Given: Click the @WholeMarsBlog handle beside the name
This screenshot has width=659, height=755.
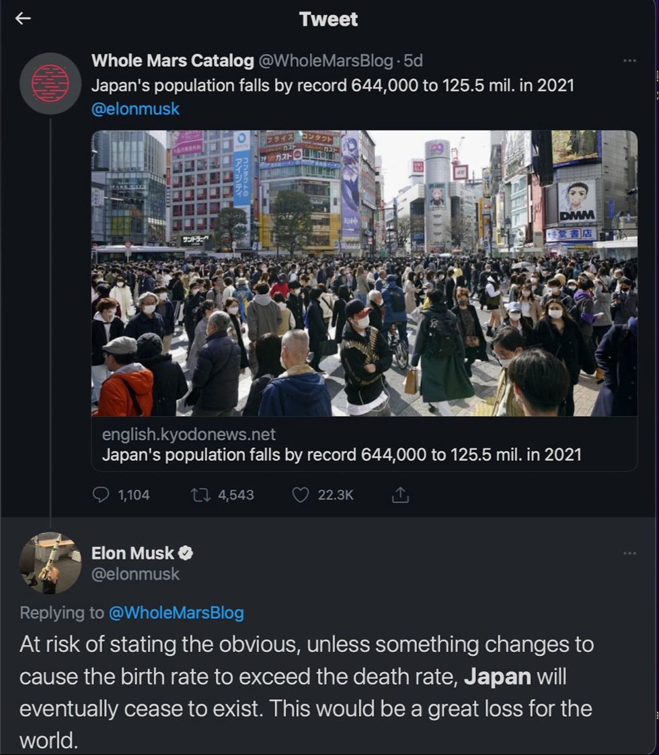Looking at the screenshot, I should click(x=325, y=61).
